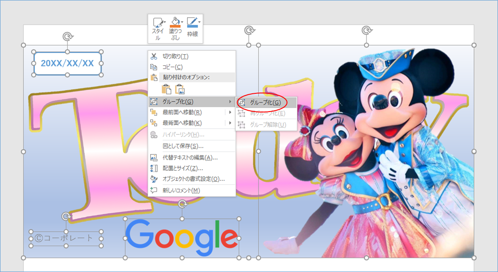Viewport: 498px width, 272px height.
Task: Click the scissors cut icon
Action: (x=154, y=56)
